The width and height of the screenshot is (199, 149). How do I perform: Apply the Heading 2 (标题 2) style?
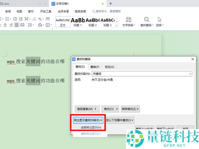(93, 22)
